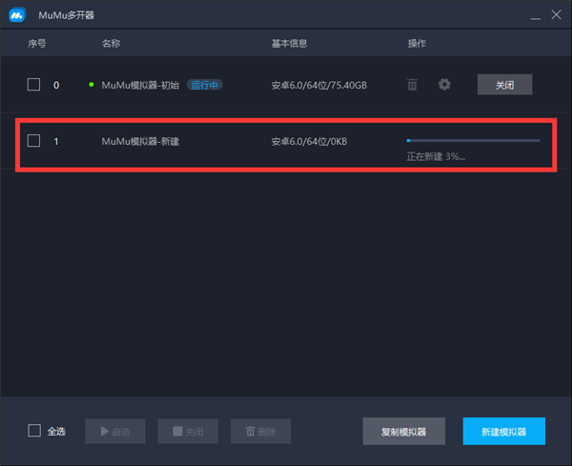Select the name MuMu模拟器-初始

(x=140, y=86)
